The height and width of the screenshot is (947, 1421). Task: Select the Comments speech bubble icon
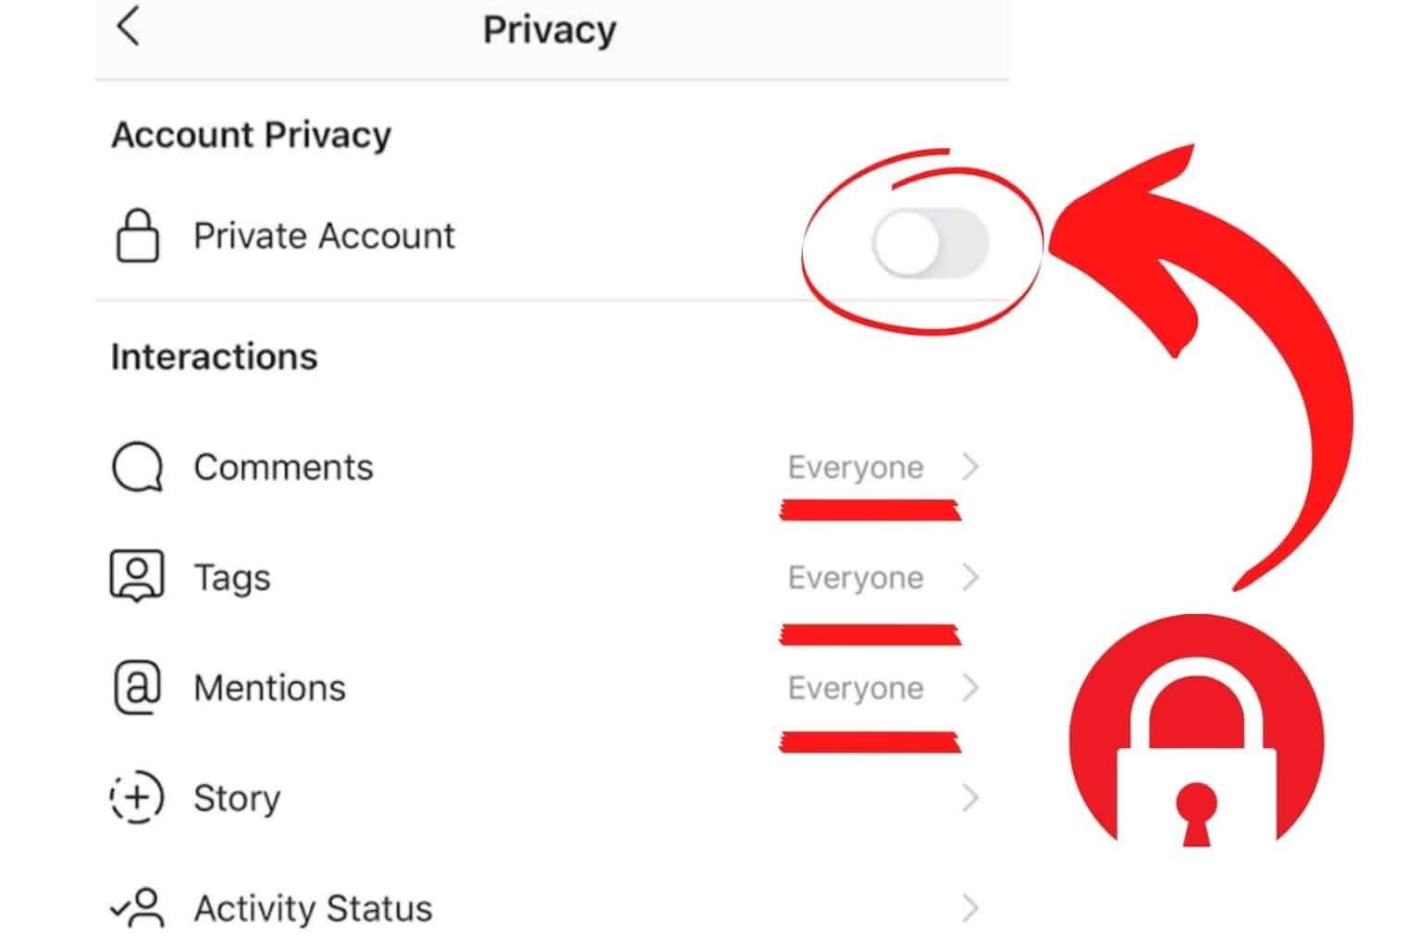(135, 468)
